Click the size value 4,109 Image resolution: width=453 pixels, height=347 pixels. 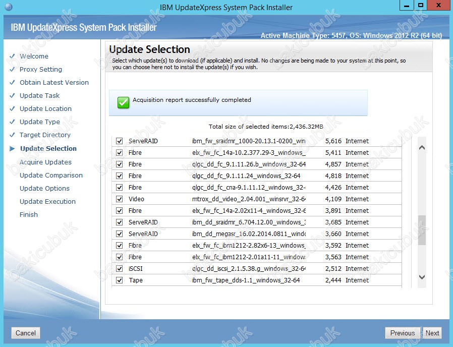pos(333,199)
